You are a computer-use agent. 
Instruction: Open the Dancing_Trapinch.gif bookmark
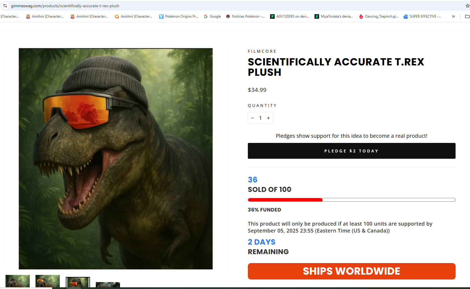379,16
